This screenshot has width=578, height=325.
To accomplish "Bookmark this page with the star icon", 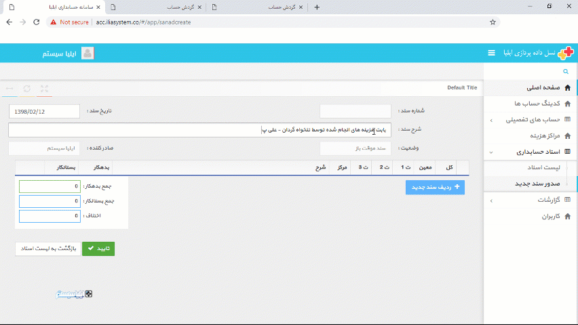I will (493, 22).
